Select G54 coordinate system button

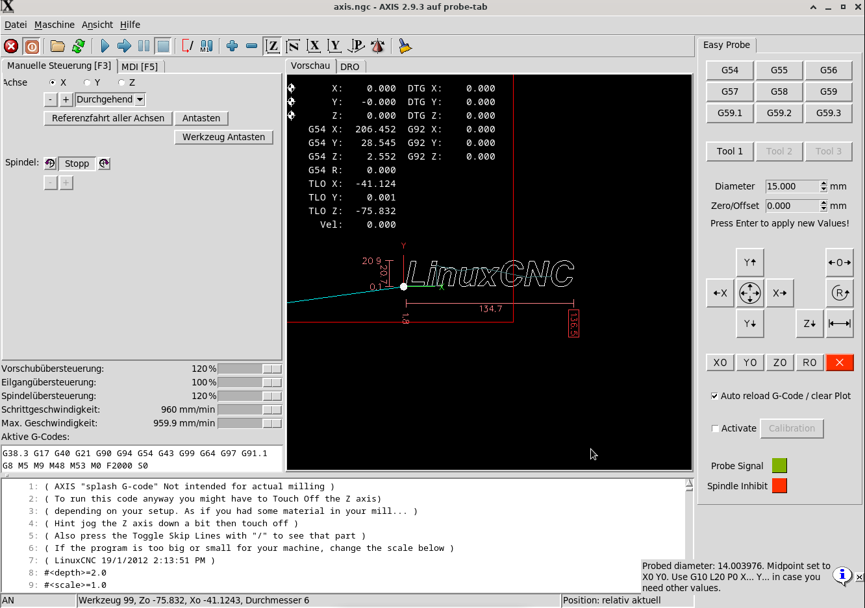pyautogui.click(x=730, y=70)
